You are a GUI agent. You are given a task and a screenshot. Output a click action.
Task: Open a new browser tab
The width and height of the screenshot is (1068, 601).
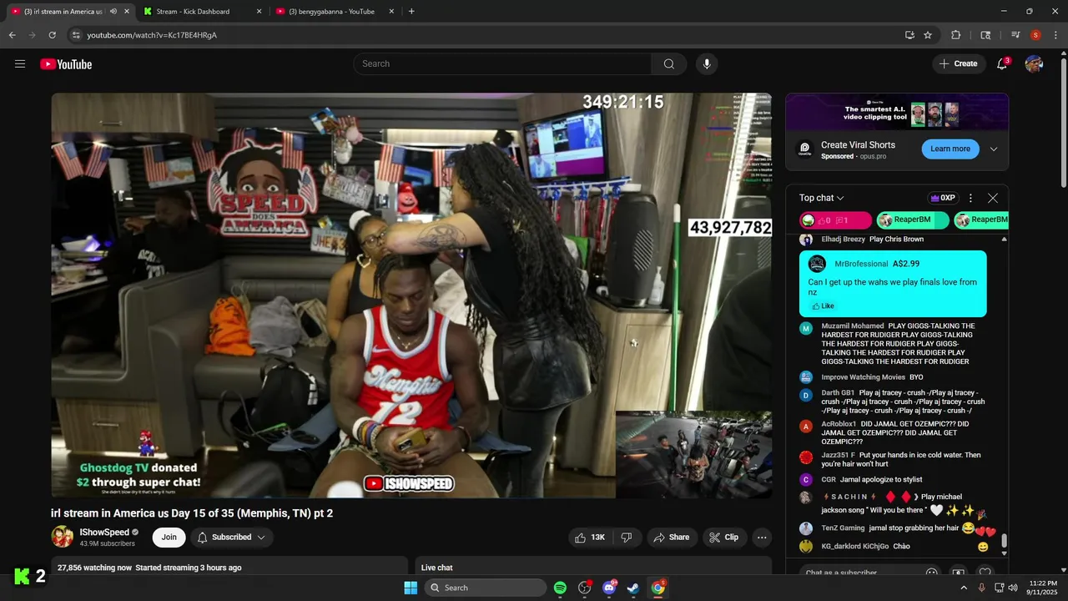[411, 12]
